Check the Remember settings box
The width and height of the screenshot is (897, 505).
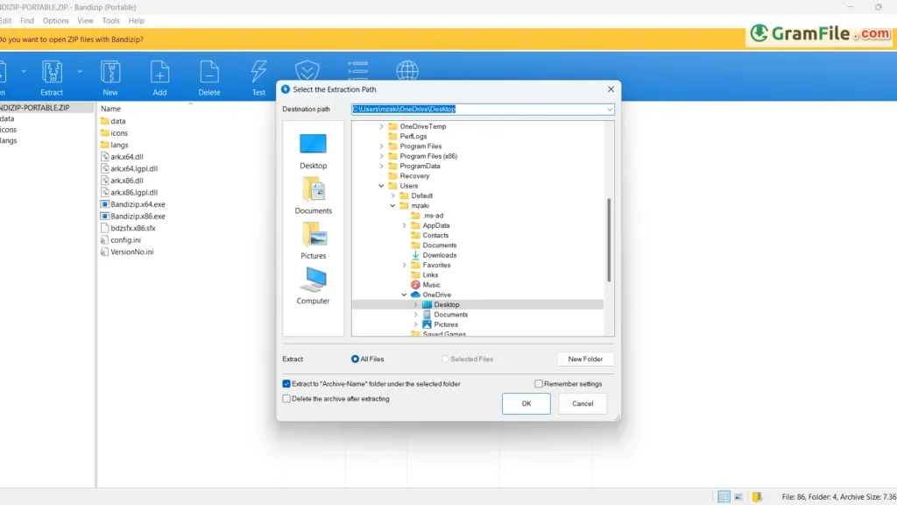539,384
